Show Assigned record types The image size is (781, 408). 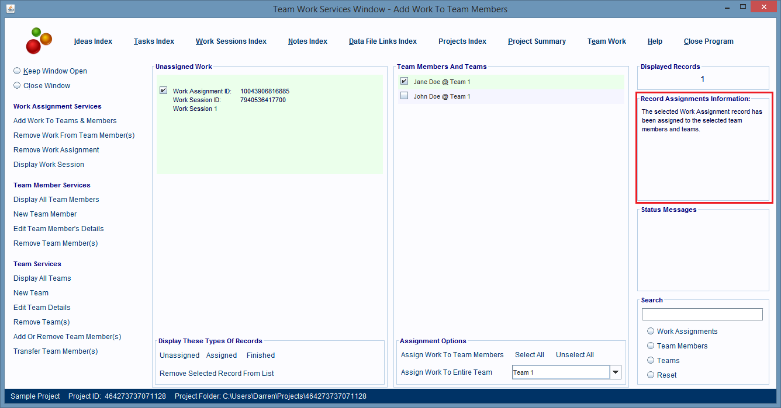222,355
